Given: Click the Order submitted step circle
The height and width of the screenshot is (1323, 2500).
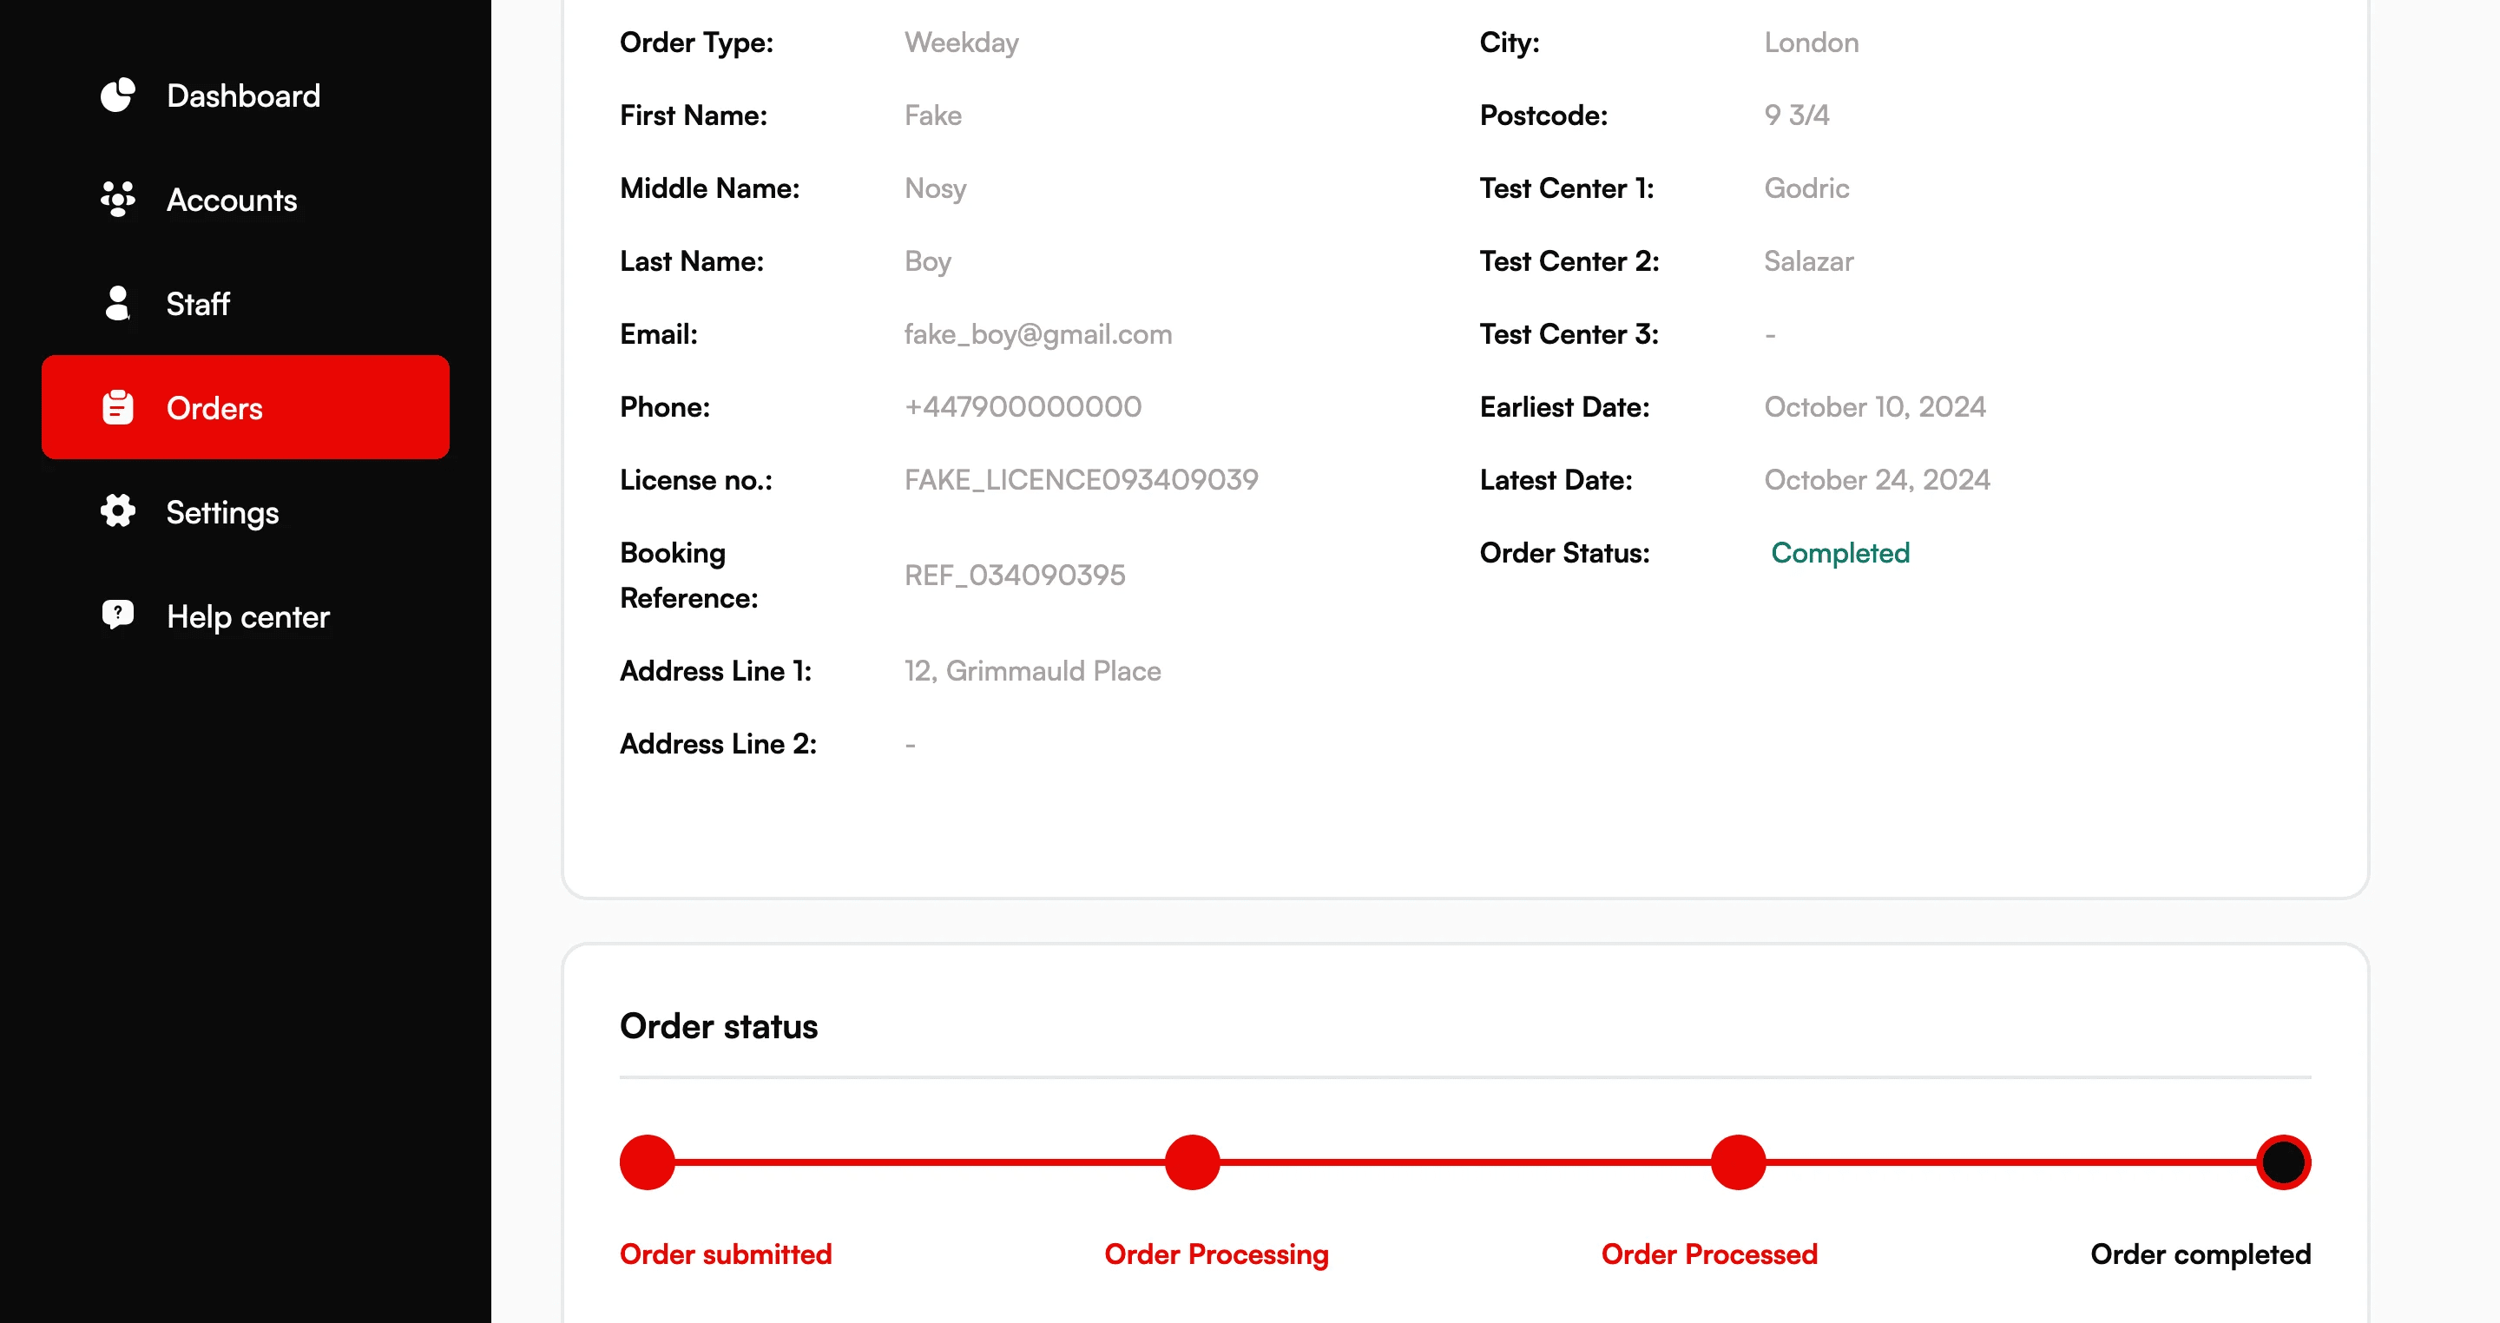Looking at the screenshot, I should (x=648, y=1162).
